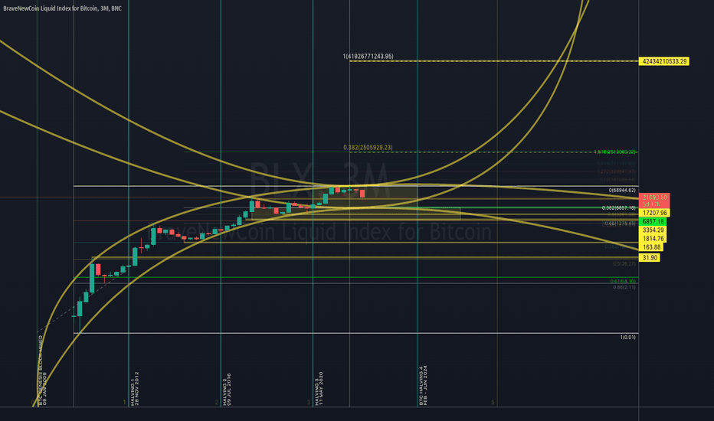Click the Fibonacci label '1(41926771243.95)'
Viewport: 714px width, 421px height.
click(x=368, y=57)
